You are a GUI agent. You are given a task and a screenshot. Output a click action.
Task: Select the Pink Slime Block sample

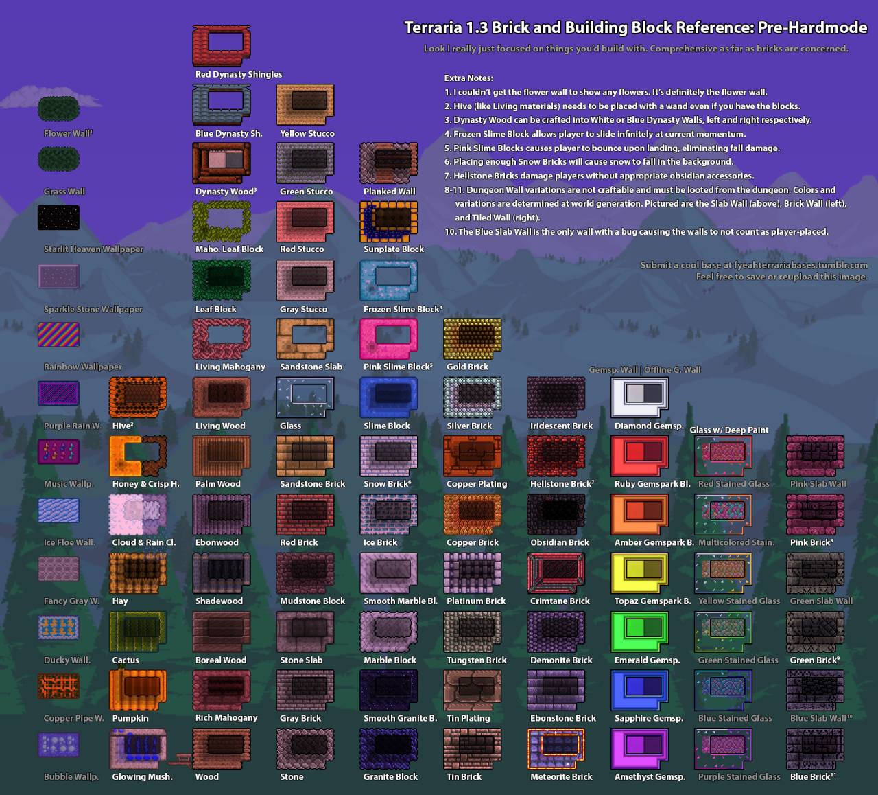(389, 338)
